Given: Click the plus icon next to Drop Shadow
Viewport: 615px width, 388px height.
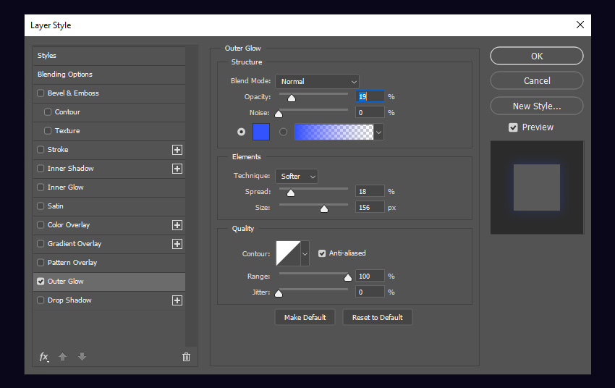Looking at the screenshot, I should coord(177,300).
